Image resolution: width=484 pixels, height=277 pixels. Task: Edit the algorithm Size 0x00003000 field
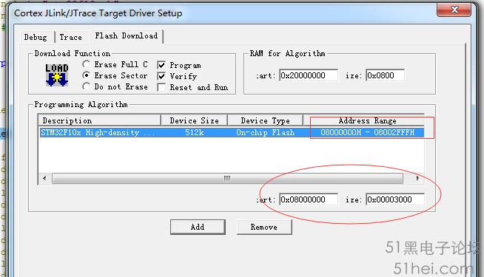(x=395, y=199)
